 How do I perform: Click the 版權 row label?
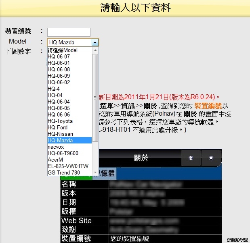pyautogui.click(x=69, y=211)
